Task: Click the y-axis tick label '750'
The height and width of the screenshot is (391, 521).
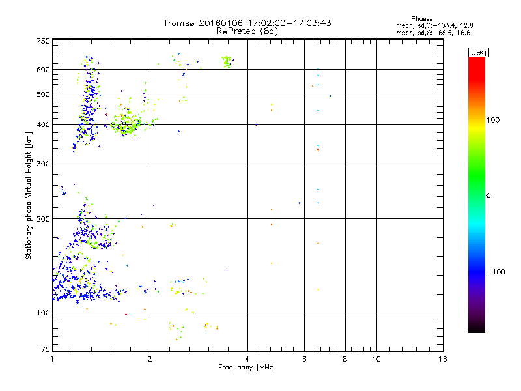Action: 43,41
